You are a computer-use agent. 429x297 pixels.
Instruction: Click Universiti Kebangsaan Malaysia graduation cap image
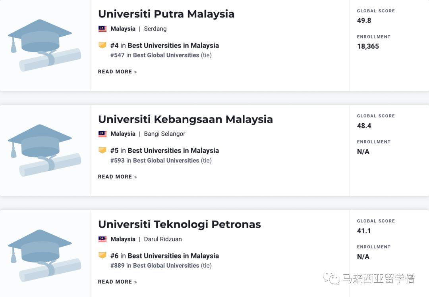click(x=44, y=151)
